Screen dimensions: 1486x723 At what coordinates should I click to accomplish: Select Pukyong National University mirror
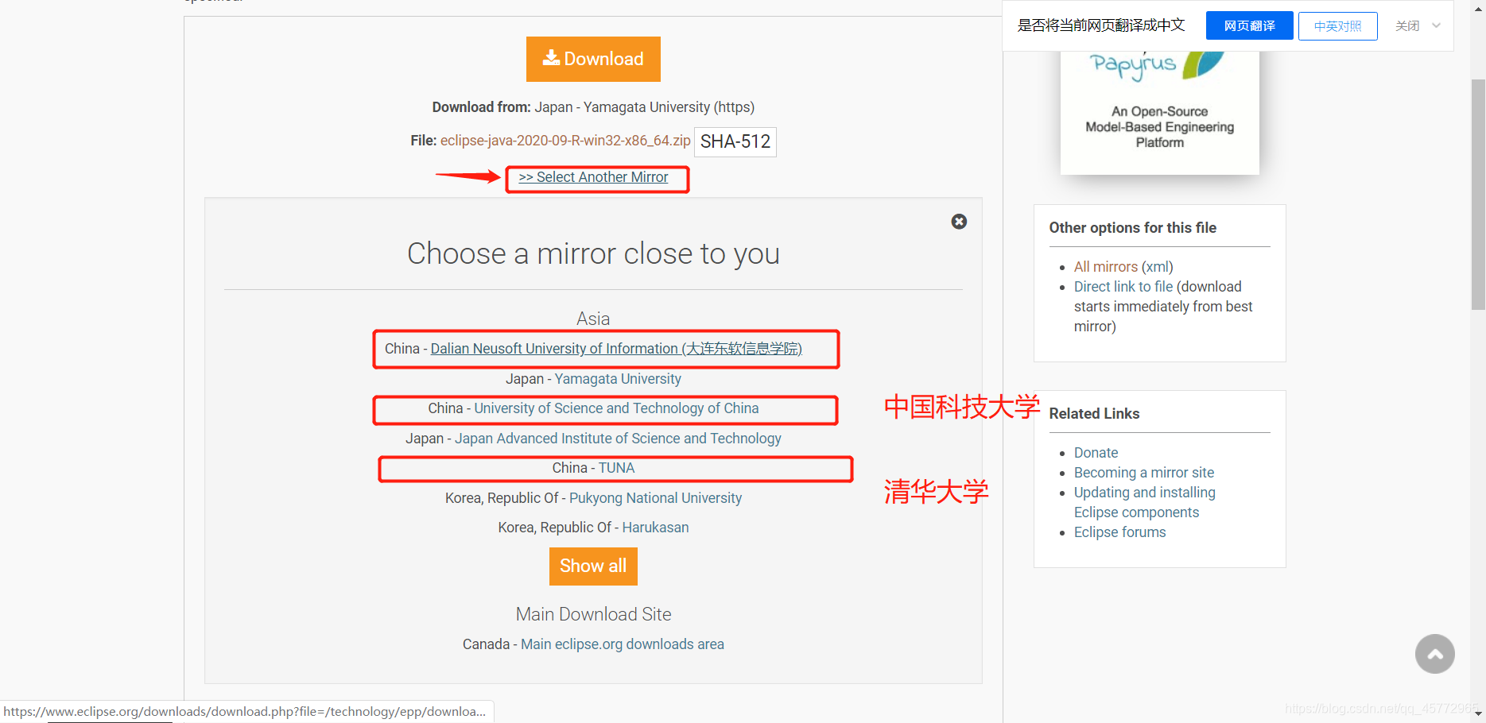(x=655, y=498)
